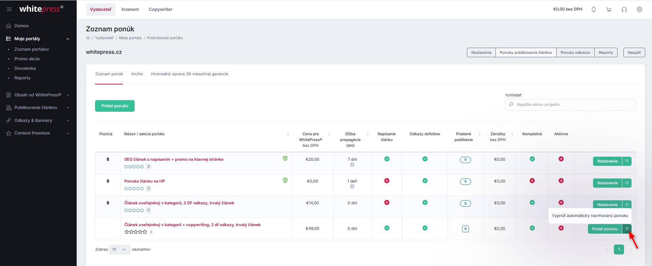This screenshot has height=266, width=652.
Task: Open Ponuky publikovania článkov
Action: pyautogui.click(x=526, y=52)
